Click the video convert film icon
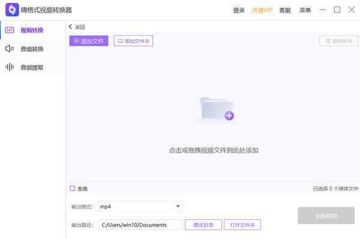The width and height of the screenshot is (360, 239). pos(10,30)
